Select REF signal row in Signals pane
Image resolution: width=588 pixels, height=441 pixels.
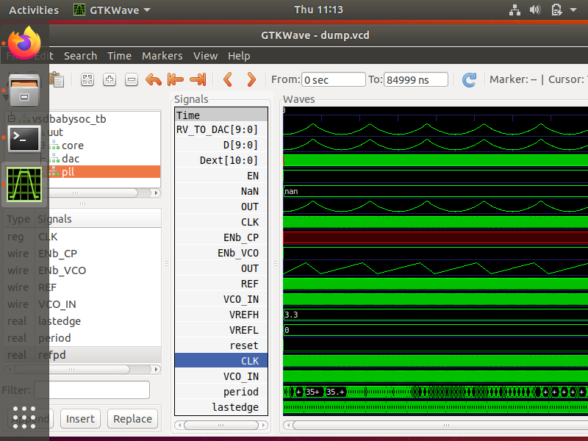click(221, 284)
